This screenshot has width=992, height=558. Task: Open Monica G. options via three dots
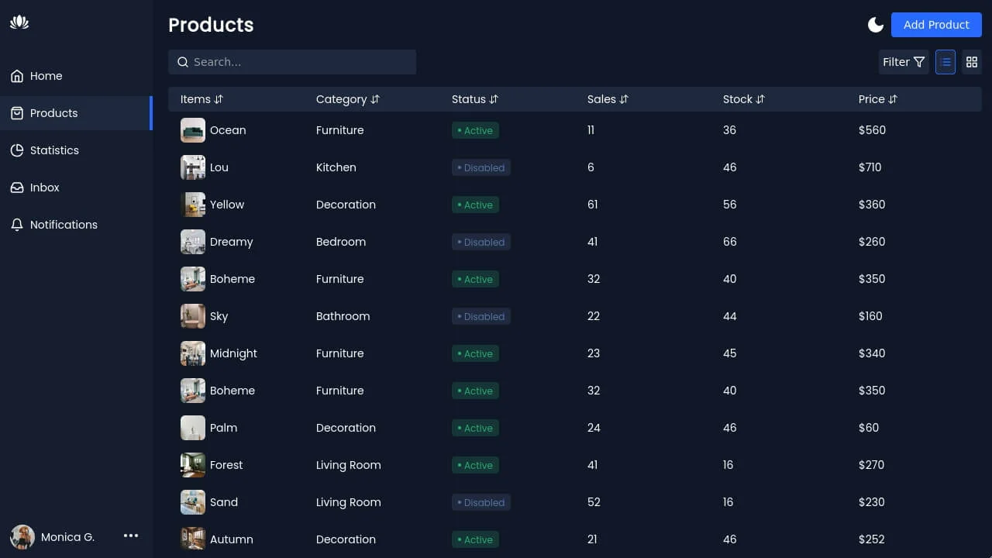[131, 536]
